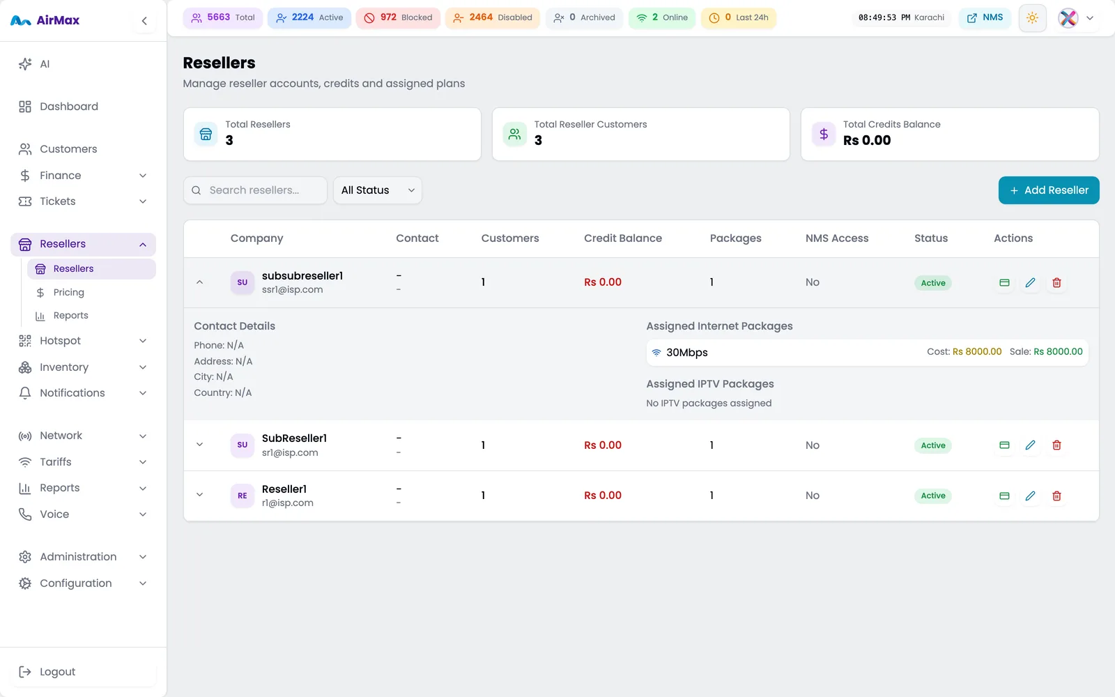
Task: Click the AirMax logo
Action: coord(45,20)
